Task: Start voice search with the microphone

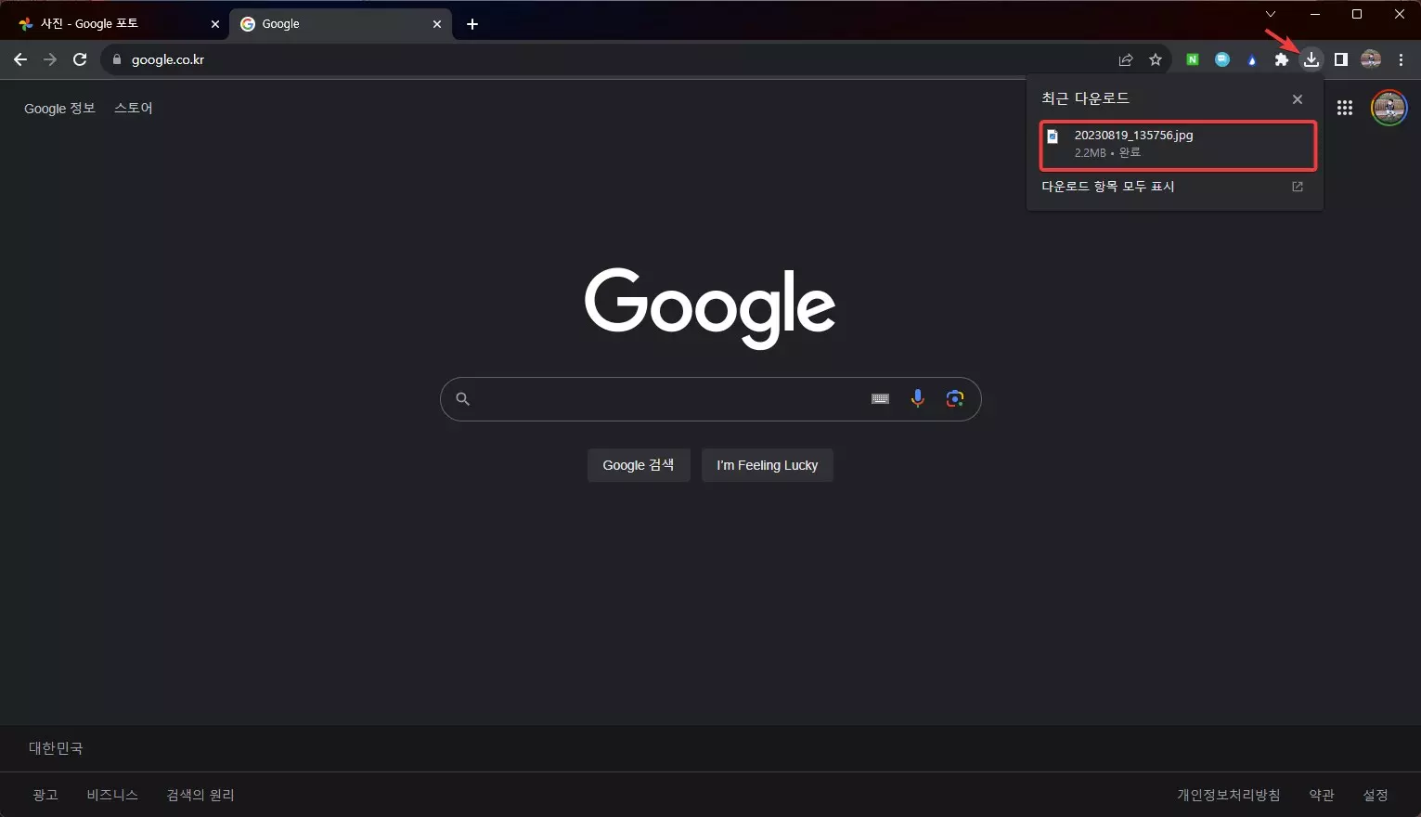Action: coord(917,399)
